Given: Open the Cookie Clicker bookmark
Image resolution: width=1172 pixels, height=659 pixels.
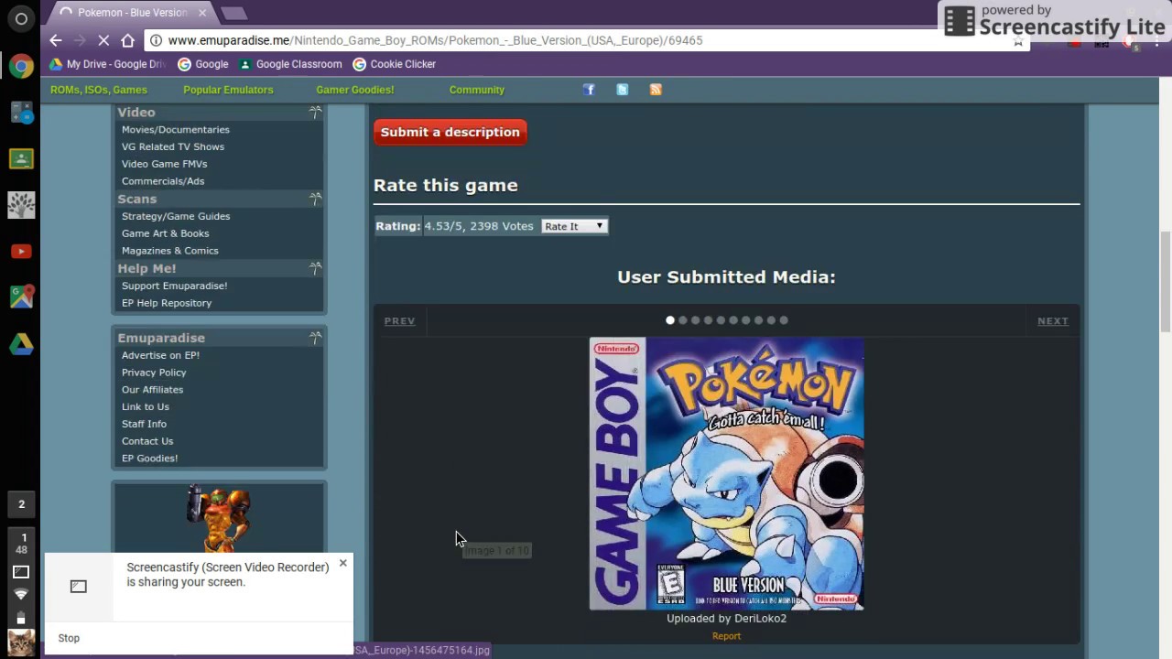Looking at the screenshot, I should [x=395, y=64].
